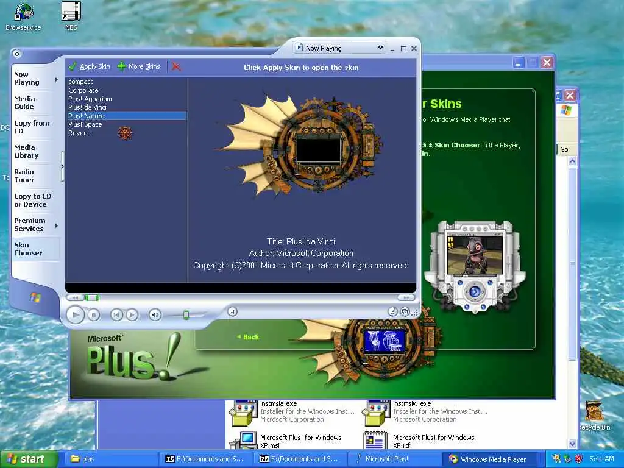The width and height of the screenshot is (624, 468).
Task: Click robot skin preview in Plus! window
Action: pyautogui.click(x=474, y=267)
